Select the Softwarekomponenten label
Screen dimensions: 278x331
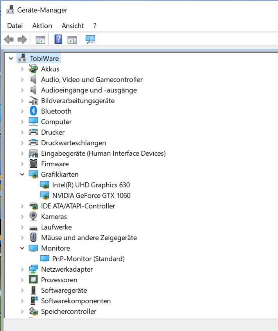pos(76,301)
